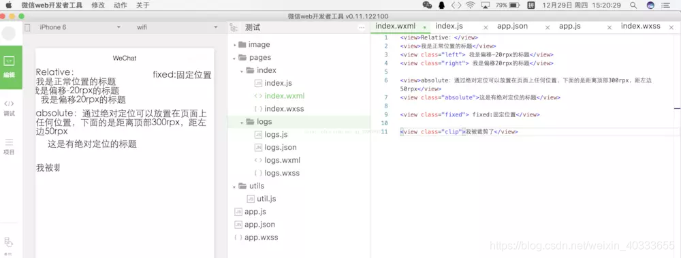Click the phone device icon beside iPhone 6
The image size is (681, 258).
tap(27, 27)
